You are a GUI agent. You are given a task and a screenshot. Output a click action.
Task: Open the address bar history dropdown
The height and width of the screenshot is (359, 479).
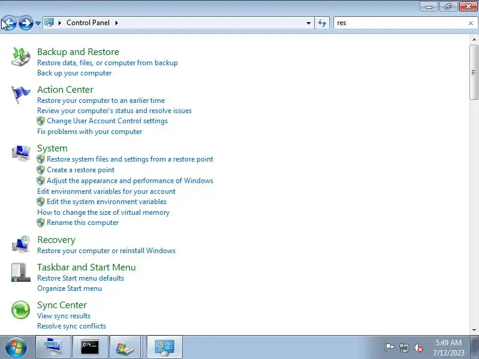[308, 23]
